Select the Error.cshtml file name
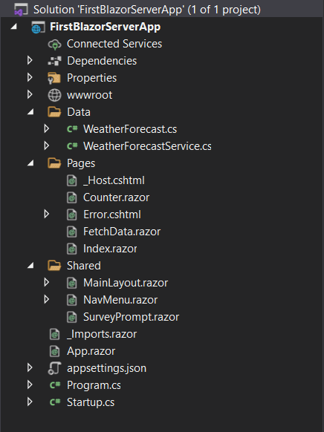Image resolution: width=324 pixels, height=432 pixels. [x=112, y=215]
